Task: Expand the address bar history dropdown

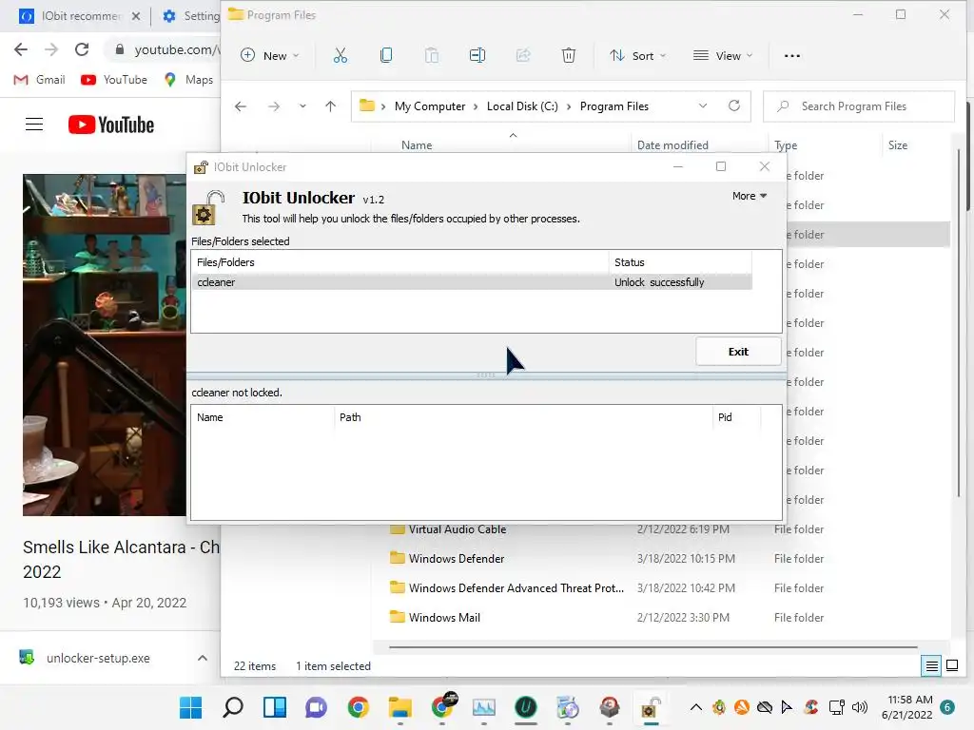Action: point(703,106)
